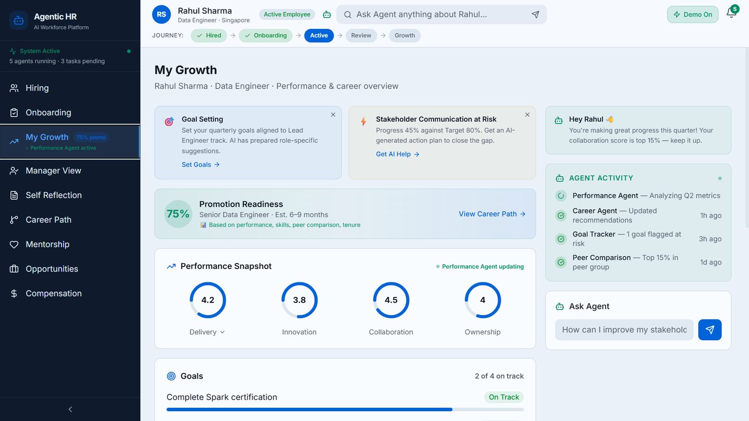Click the Innovation 3.8 score ring
Screen dimensions: 749x421
coord(300,300)
